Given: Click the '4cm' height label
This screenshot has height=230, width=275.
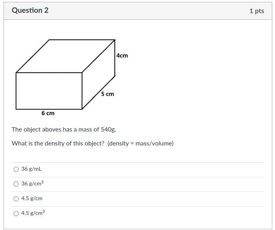Looking at the screenshot, I should (122, 55).
